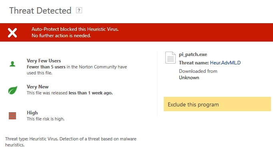
Task: Click Fewer than 5 users description
Action: click(x=77, y=70)
